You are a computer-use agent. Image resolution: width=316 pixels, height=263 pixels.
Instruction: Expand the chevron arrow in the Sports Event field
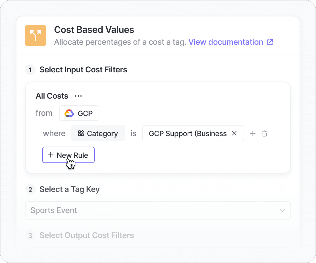282,210
